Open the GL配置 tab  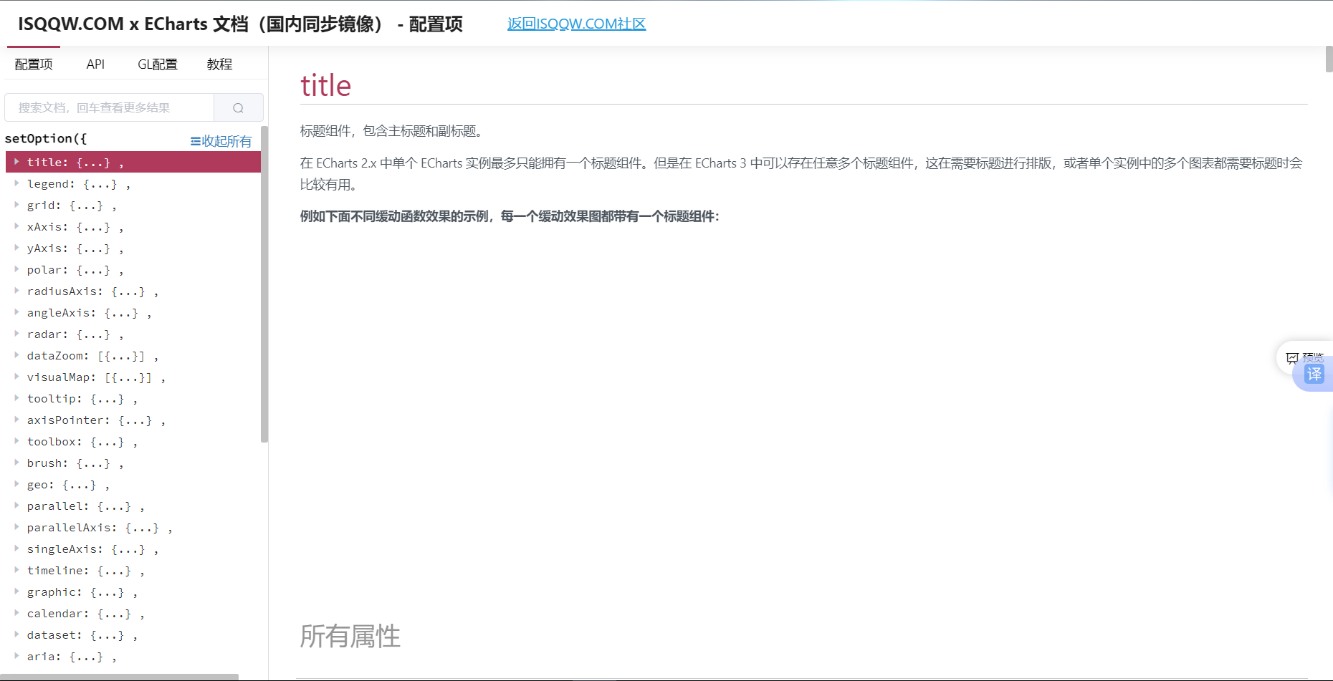pyautogui.click(x=157, y=64)
